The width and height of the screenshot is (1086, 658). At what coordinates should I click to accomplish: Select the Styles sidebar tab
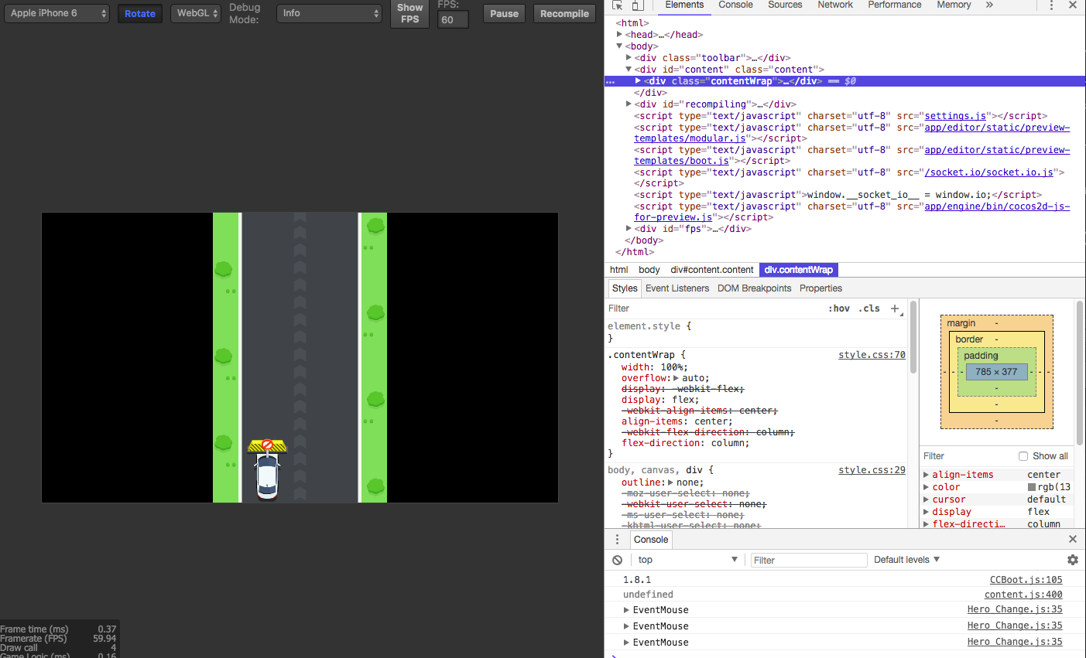click(625, 288)
